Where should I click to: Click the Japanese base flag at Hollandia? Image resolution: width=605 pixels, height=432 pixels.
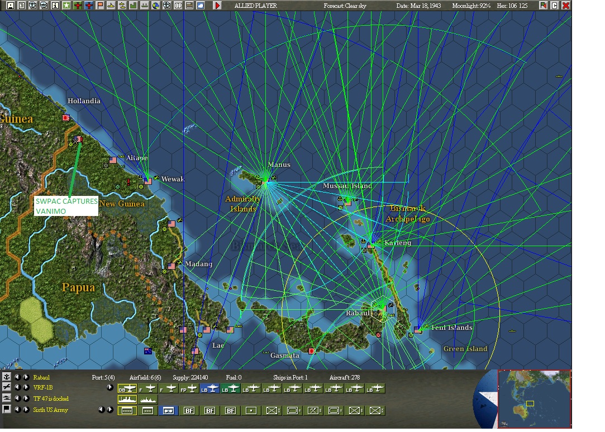coord(66,118)
